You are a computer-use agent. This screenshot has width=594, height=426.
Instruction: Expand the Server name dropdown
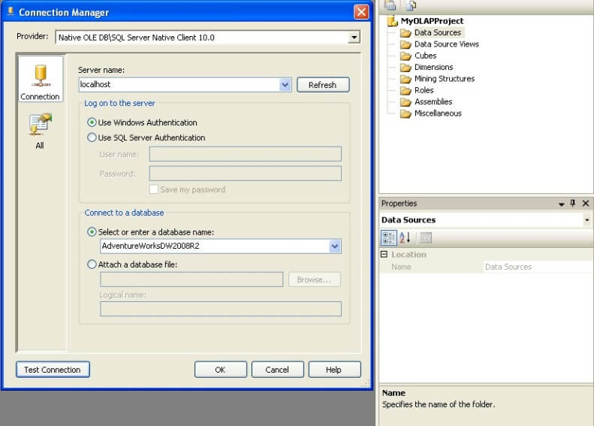[x=285, y=85]
